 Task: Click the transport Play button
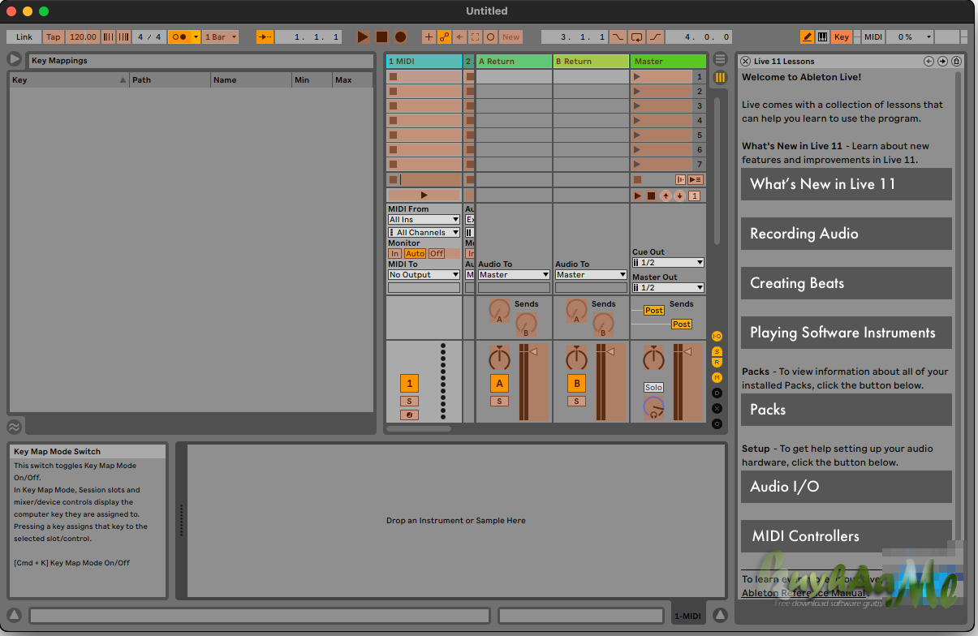click(x=363, y=37)
